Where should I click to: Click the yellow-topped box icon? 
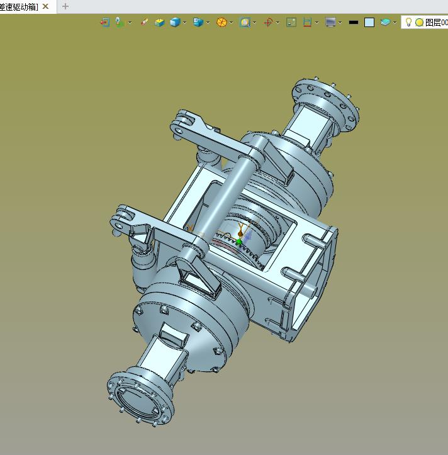160,23
